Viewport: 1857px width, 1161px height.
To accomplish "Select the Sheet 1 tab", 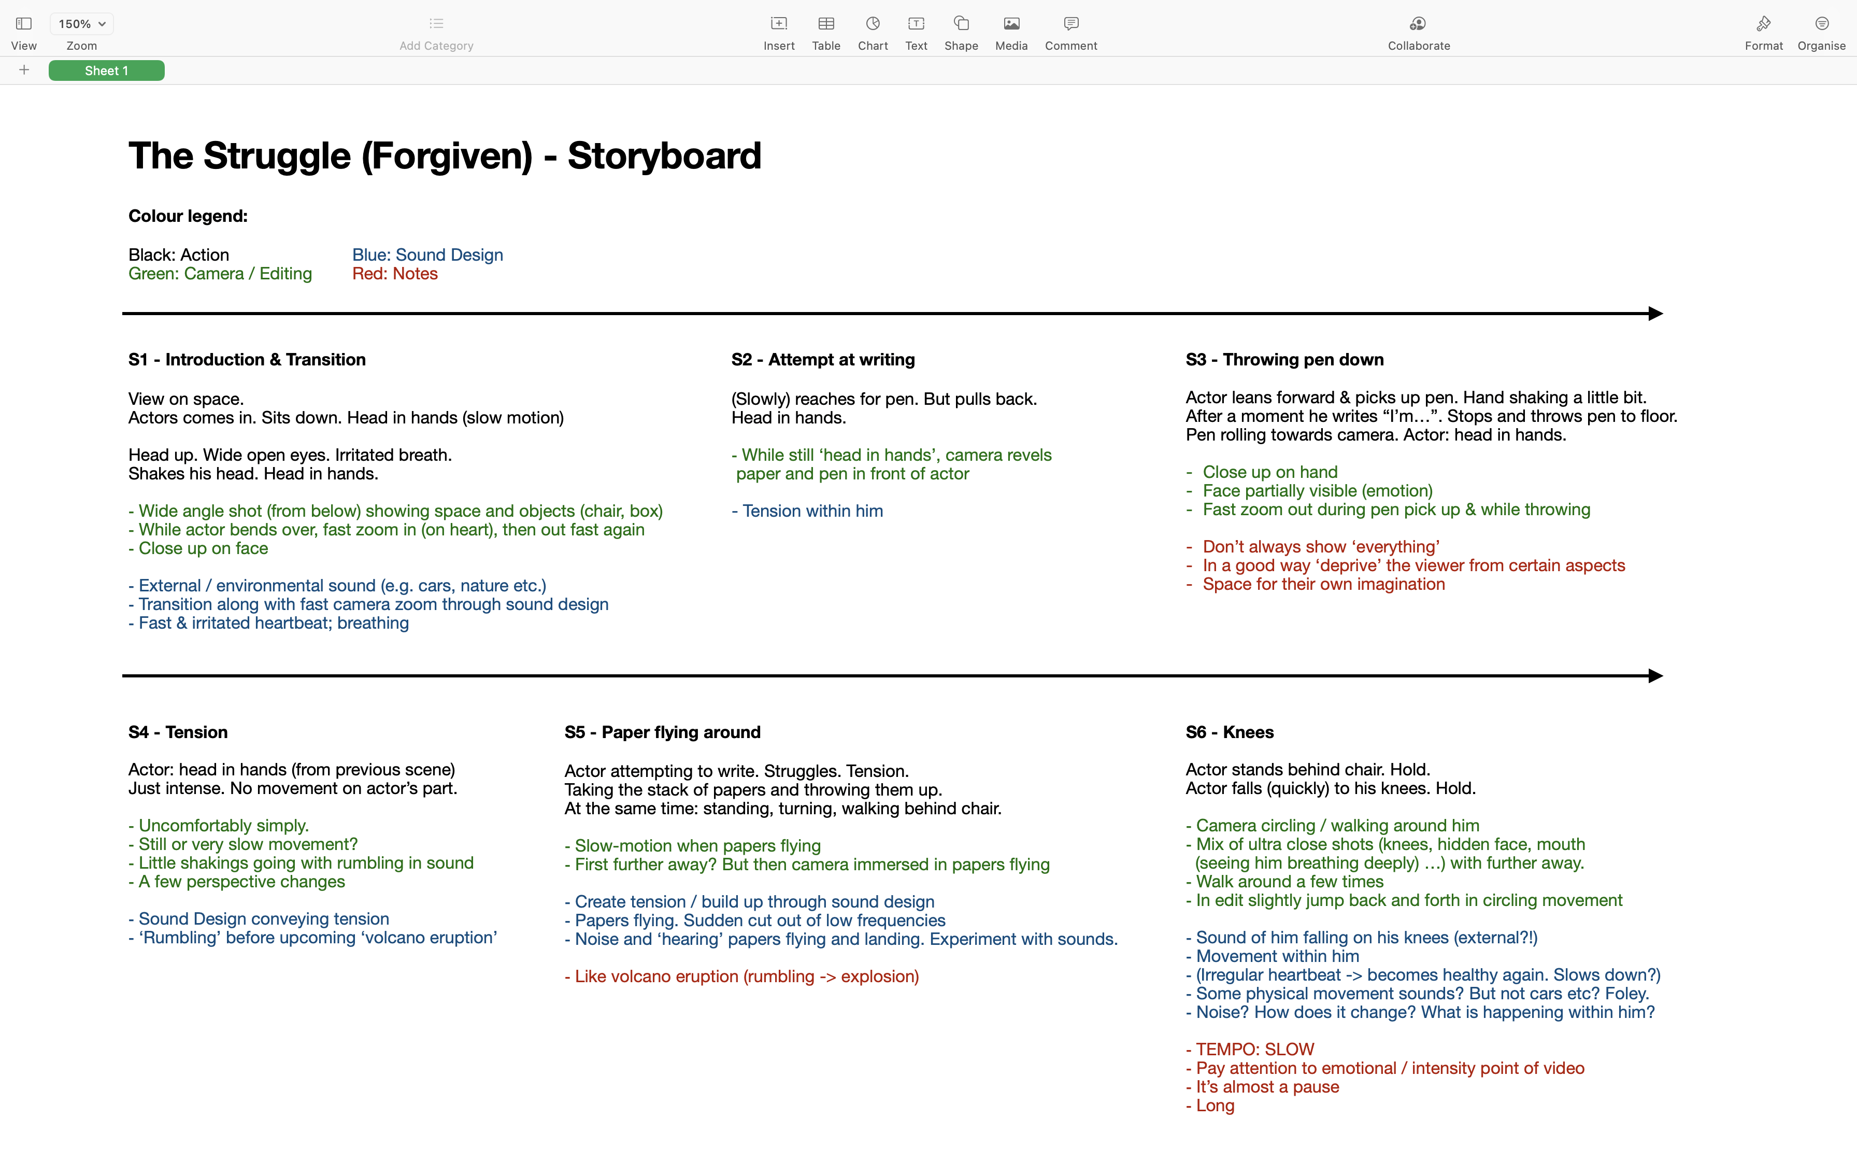I will click(x=107, y=70).
